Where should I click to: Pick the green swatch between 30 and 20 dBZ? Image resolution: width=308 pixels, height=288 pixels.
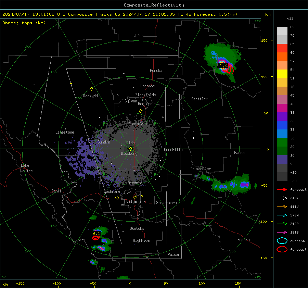coord(282,142)
